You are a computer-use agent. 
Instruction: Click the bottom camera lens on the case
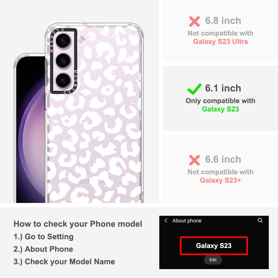pos(63,81)
